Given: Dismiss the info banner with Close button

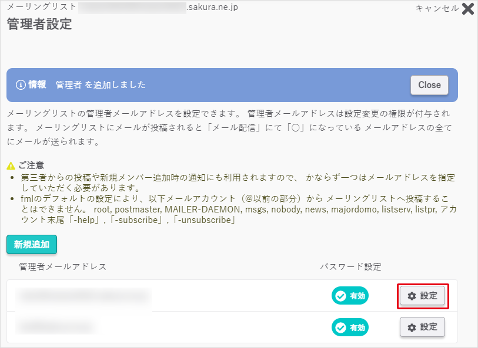Looking at the screenshot, I should (x=429, y=85).
